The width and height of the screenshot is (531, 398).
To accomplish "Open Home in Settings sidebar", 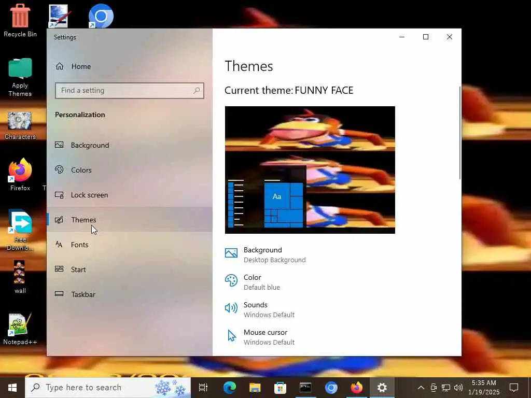I will click(x=129, y=66).
